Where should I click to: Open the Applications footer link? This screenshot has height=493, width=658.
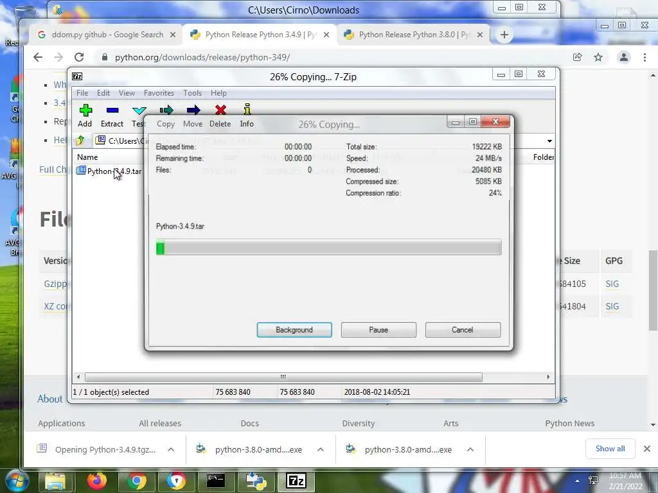tap(61, 424)
